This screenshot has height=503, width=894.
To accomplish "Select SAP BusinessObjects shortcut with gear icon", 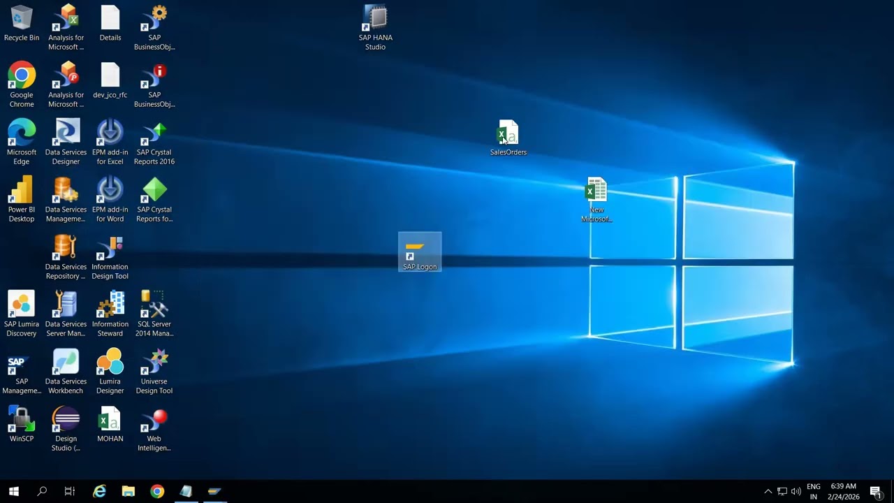I will pyautogui.click(x=154, y=28).
